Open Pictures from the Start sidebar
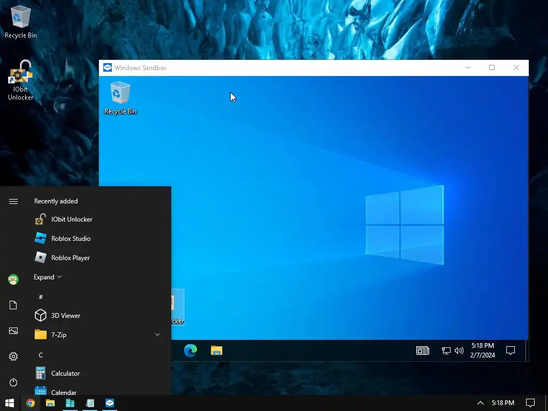This screenshot has height=411, width=548. coord(13,331)
